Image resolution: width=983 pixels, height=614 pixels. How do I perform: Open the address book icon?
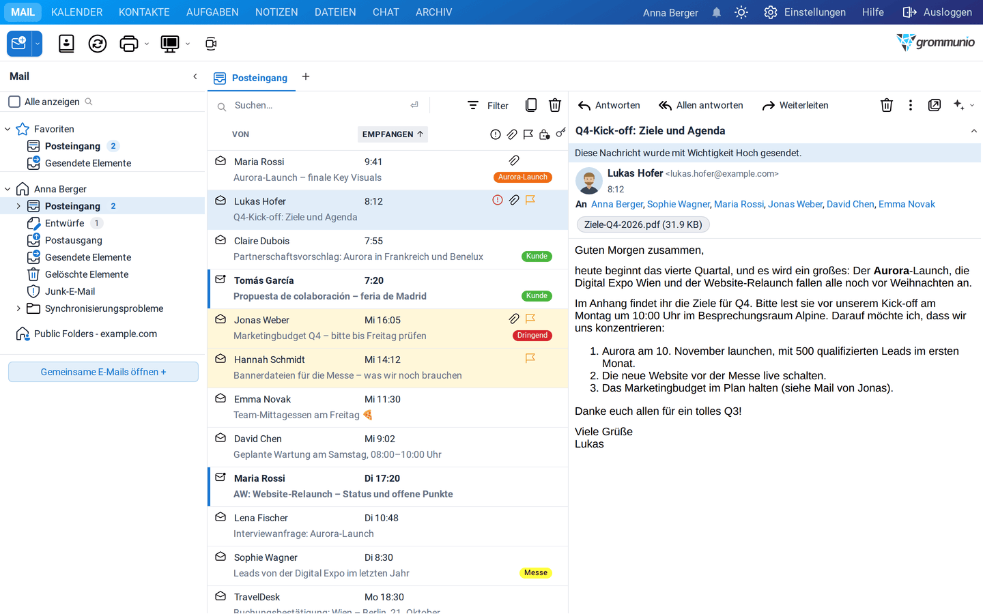66,44
